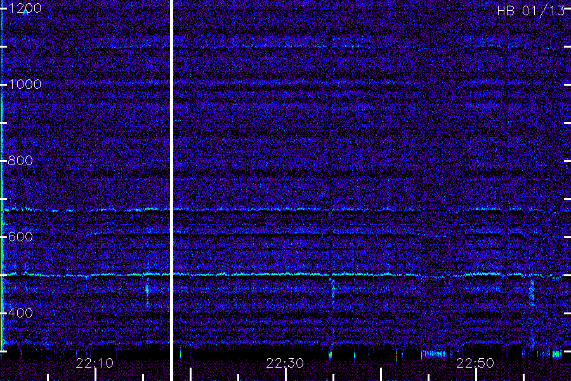Click the 600 frequency axis label
The image size is (571, 381).
click(x=20, y=237)
